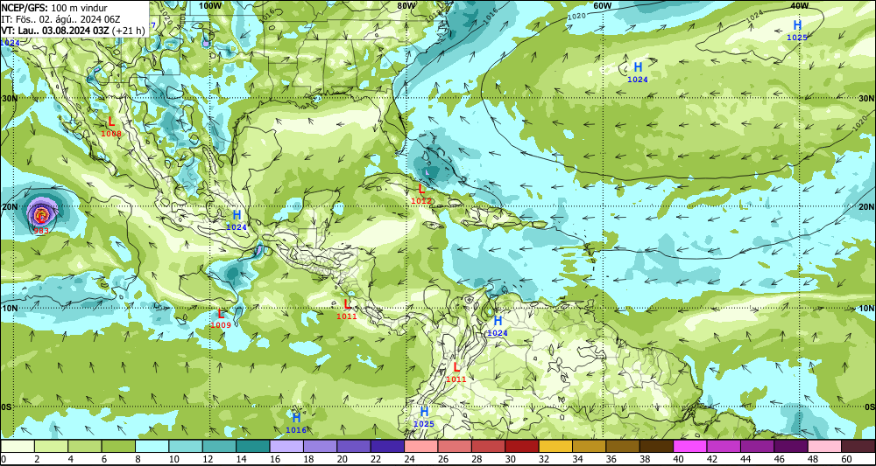The height and width of the screenshot is (466, 876).
Task: Click the H 1024 marker in the North Atlantic
Action: click(638, 67)
